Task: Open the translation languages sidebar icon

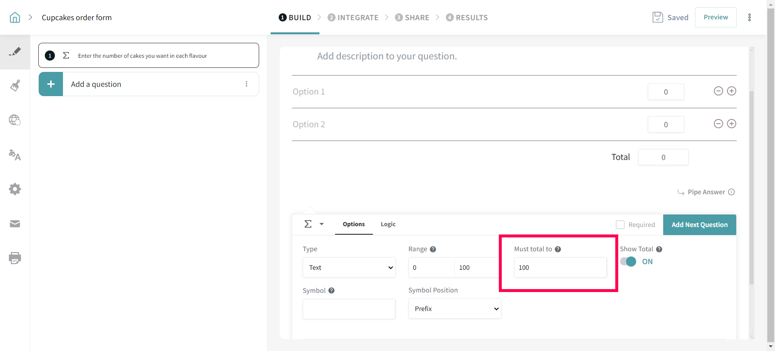Action: tap(15, 155)
